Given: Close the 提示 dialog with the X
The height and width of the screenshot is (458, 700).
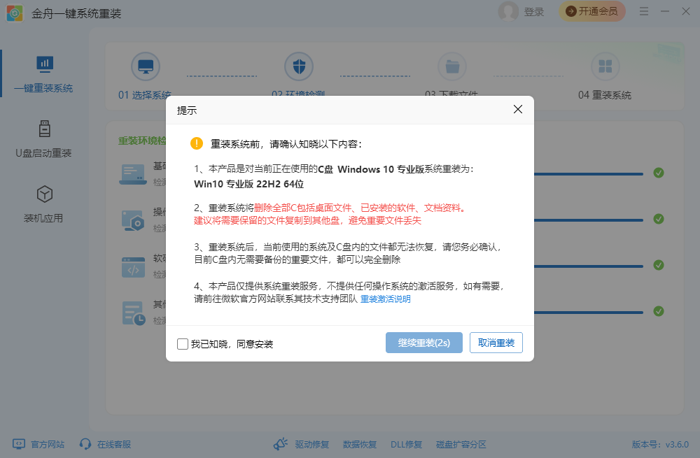Looking at the screenshot, I should pyautogui.click(x=518, y=109).
